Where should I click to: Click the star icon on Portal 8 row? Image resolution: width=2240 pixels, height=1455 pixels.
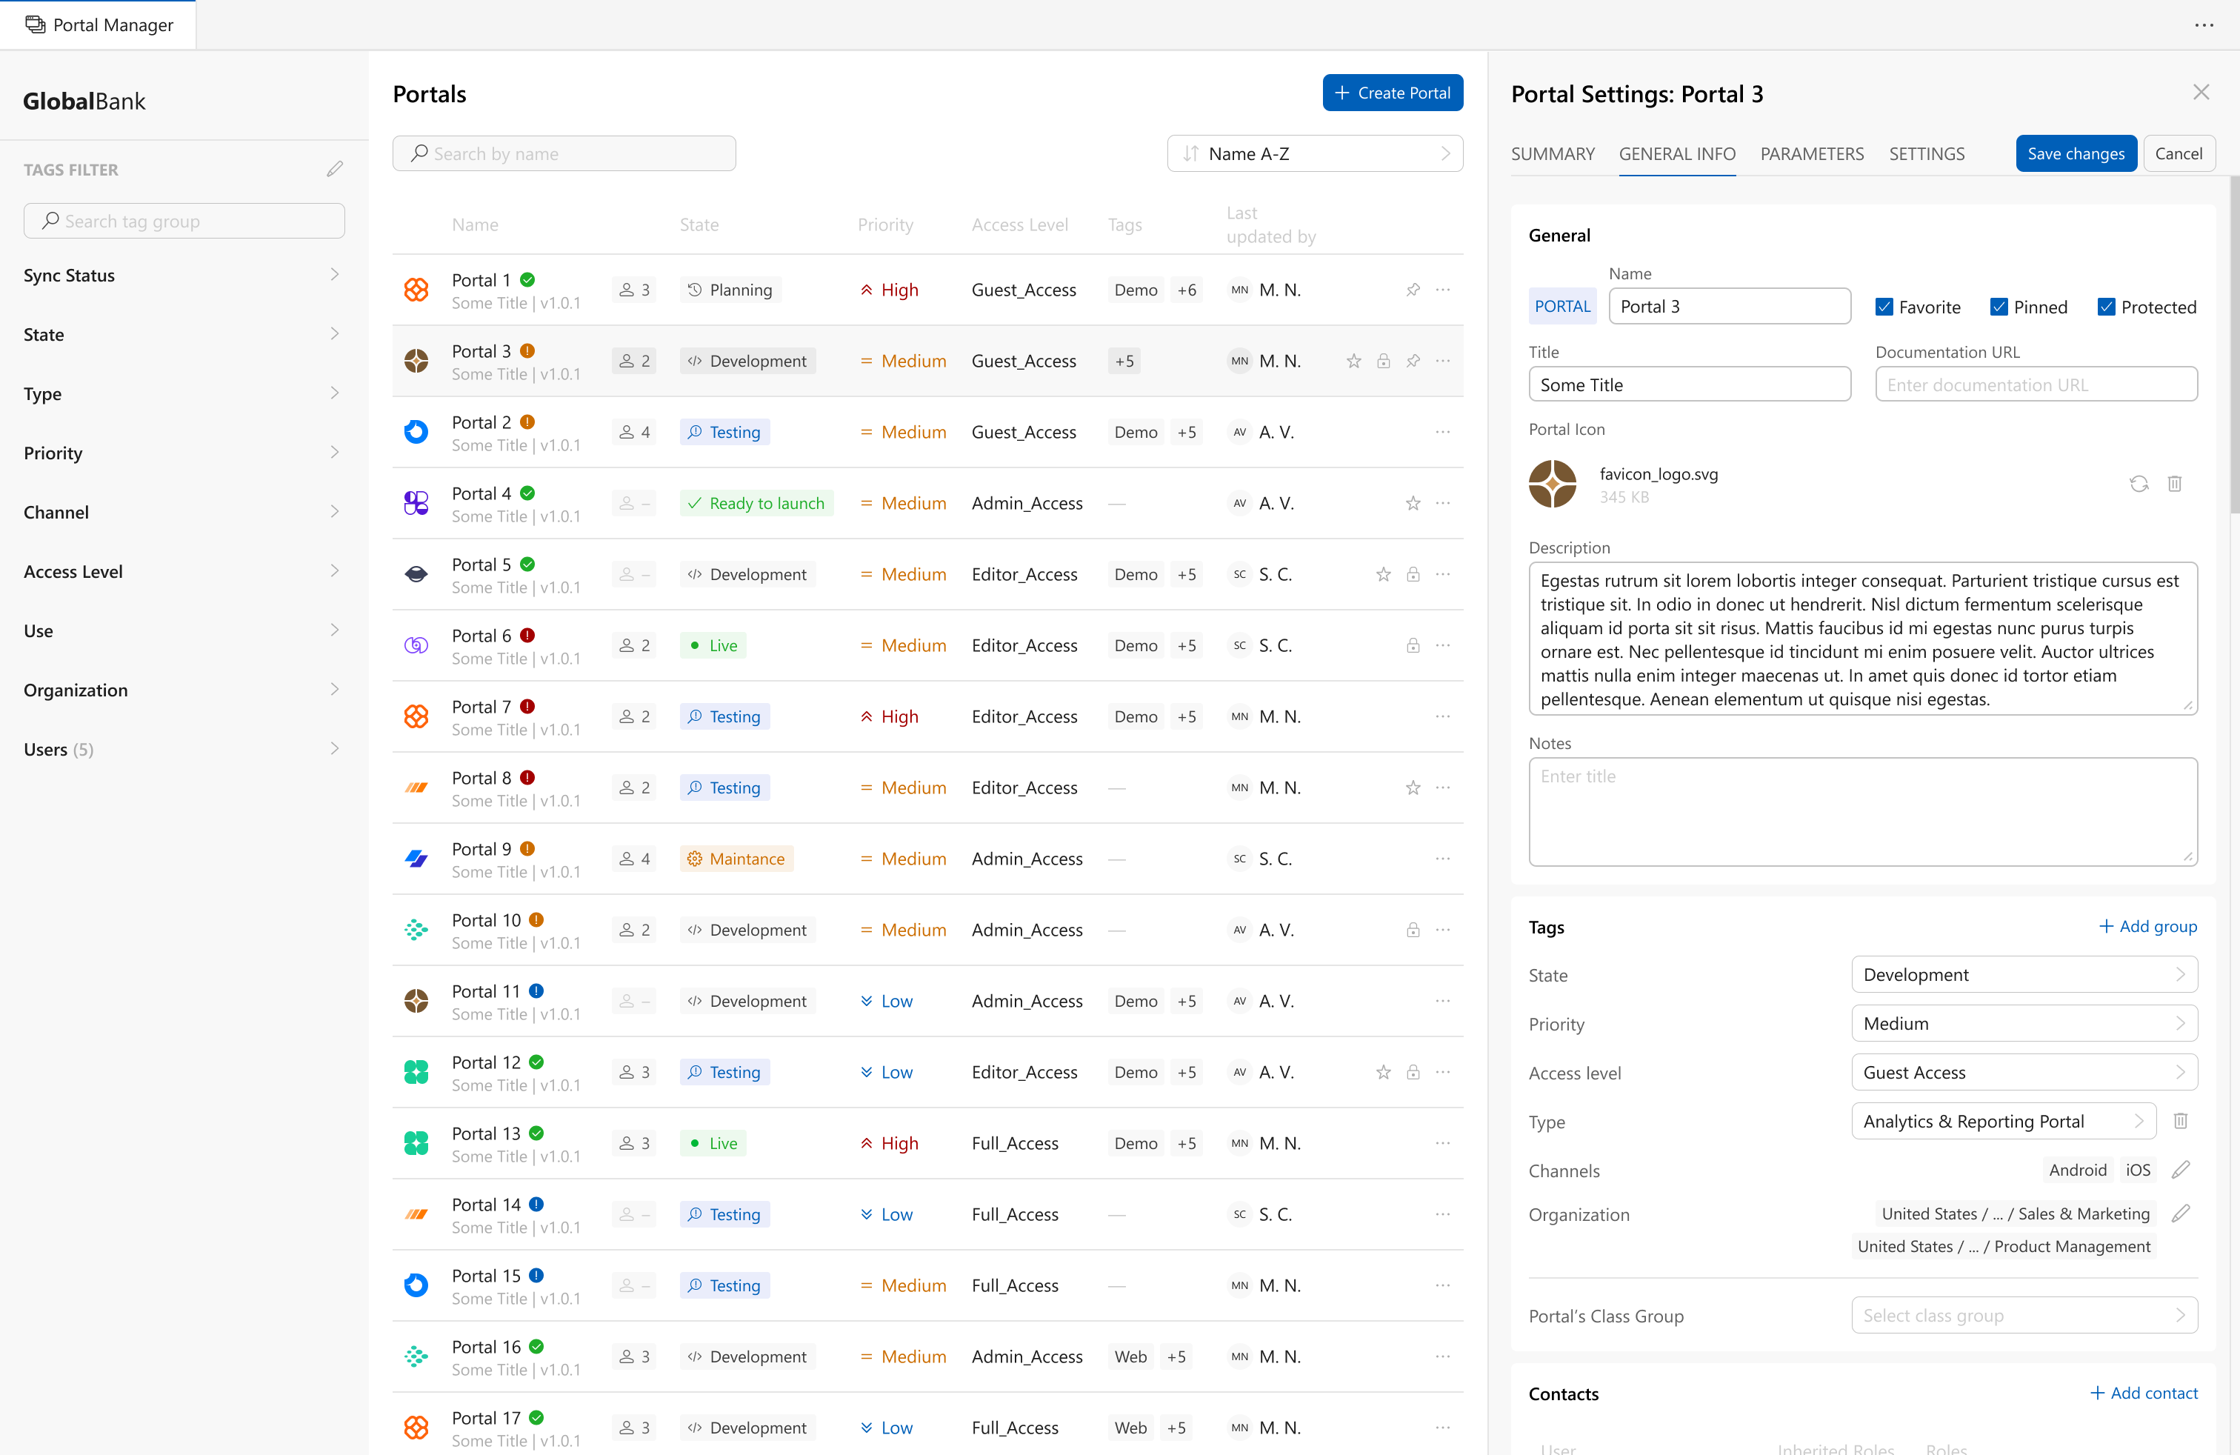pos(1413,788)
